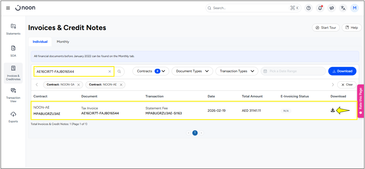Screen dimensions: 365x169
Task: Click the Pick a Date Range field
Action: [293, 71]
